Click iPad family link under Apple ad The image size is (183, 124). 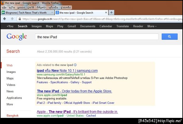point(54,103)
